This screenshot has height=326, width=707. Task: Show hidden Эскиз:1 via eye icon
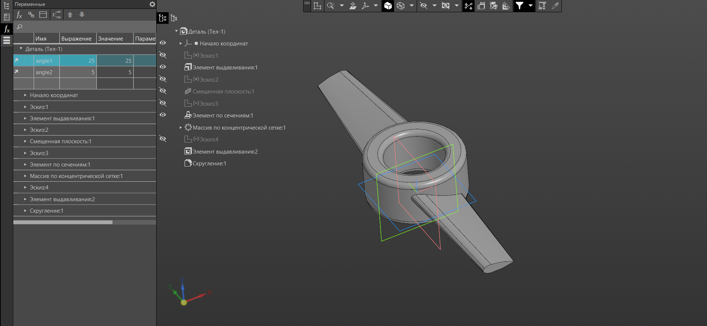[163, 55]
